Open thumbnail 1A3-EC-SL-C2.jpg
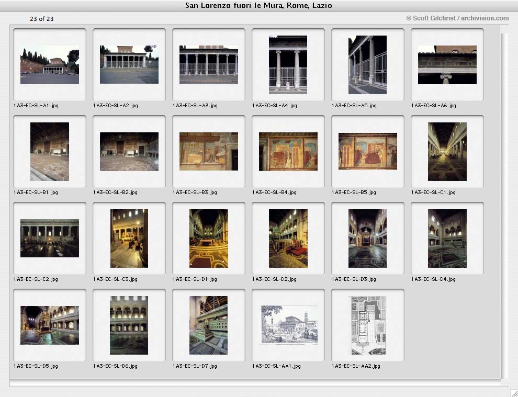 coord(50,238)
